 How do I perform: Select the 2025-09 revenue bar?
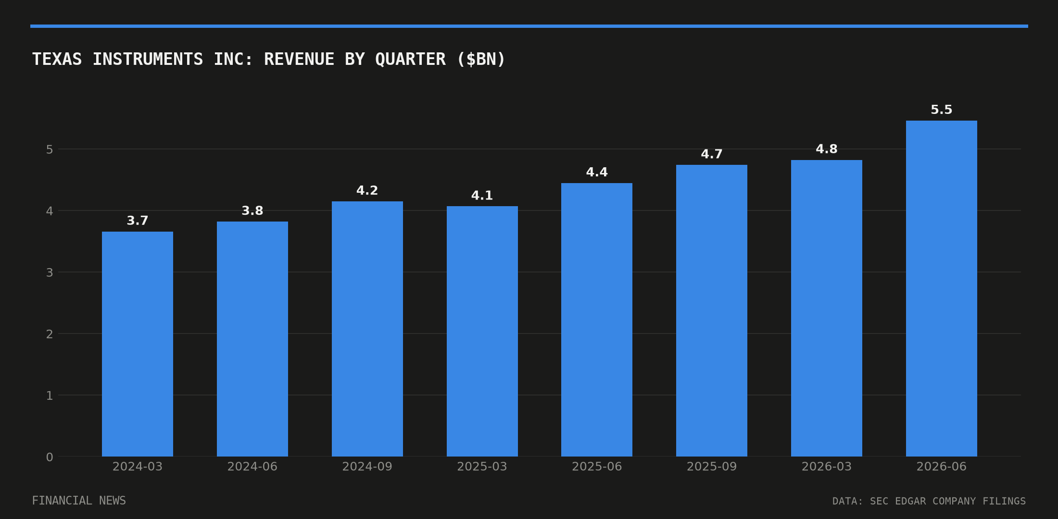pos(712,310)
